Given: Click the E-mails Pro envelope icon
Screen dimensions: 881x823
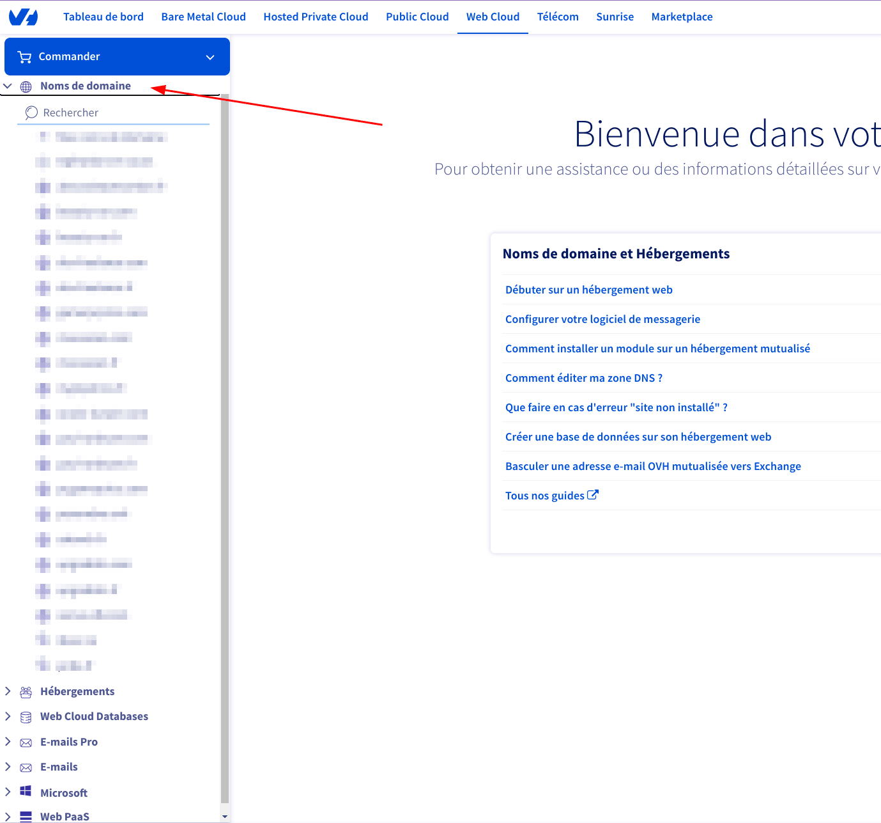Looking at the screenshot, I should pyautogui.click(x=26, y=742).
